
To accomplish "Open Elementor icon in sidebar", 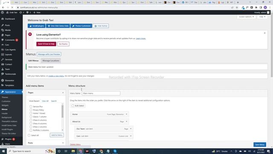I will 3,80.
